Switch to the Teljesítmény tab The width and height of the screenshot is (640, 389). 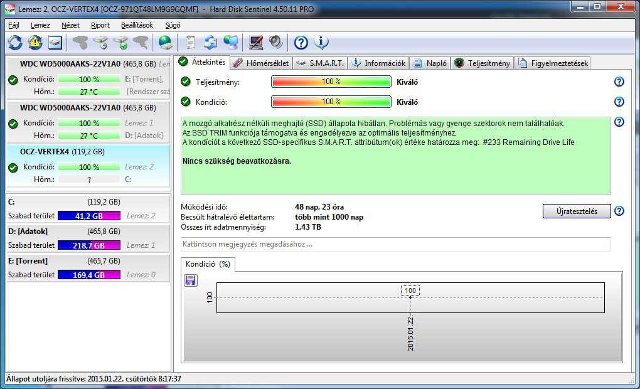pyautogui.click(x=483, y=63)
